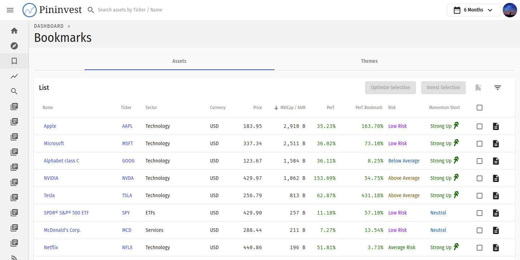Open the hamburger navigation menu
The width and height of the screenshot is (520, 260).
tap(10, 10)
